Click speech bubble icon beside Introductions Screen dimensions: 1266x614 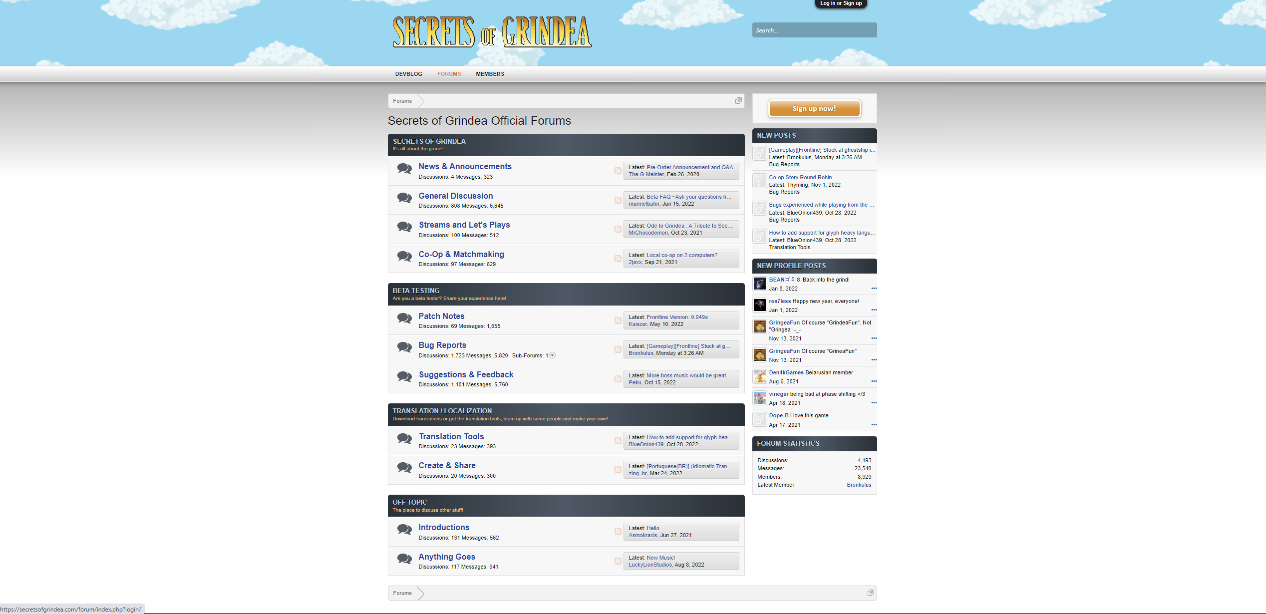(x=404, y=529)
